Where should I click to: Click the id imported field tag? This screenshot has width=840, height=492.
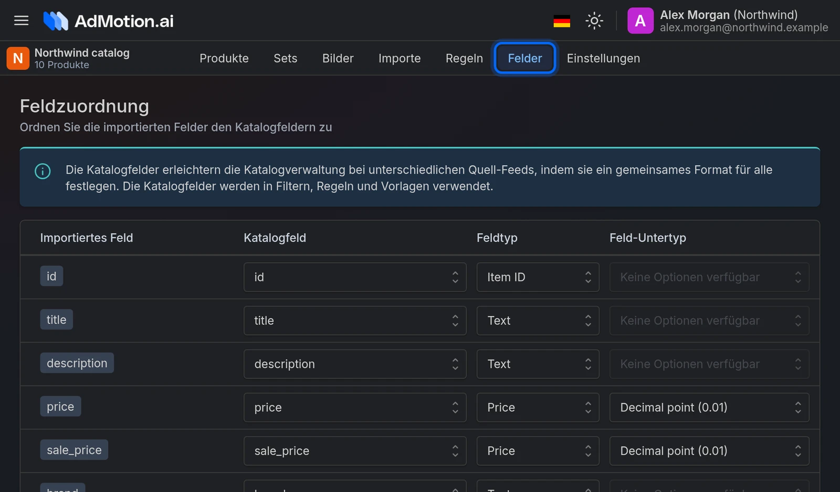click(x=51, y=276)
